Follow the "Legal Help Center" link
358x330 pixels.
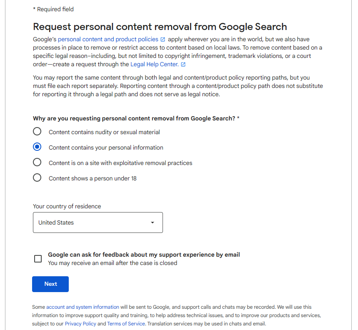155,64
